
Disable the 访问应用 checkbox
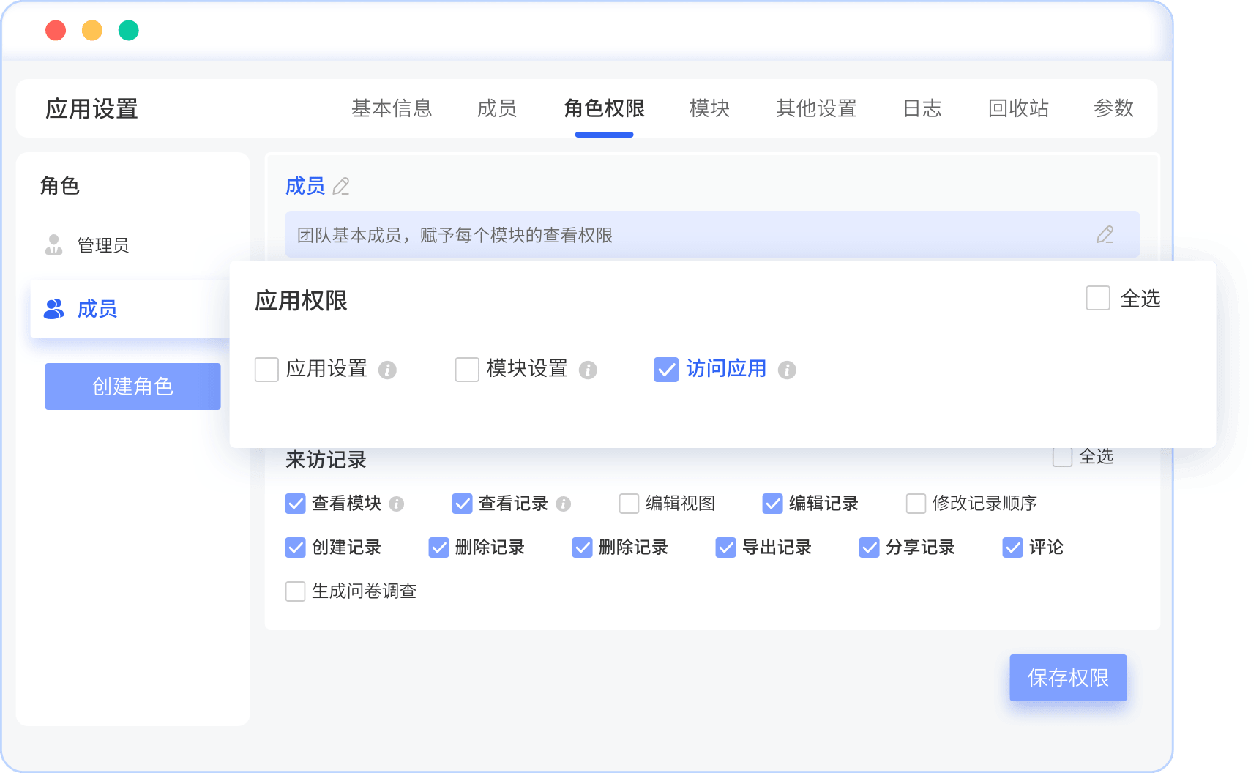[x=665, y=370]
